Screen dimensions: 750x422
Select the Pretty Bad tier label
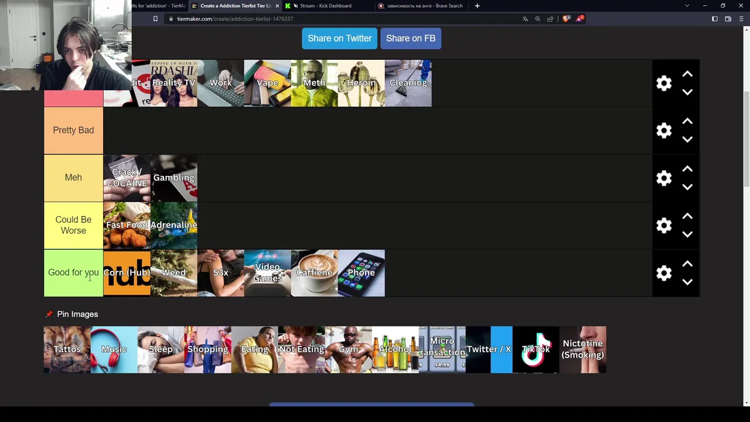click(73, 130)
